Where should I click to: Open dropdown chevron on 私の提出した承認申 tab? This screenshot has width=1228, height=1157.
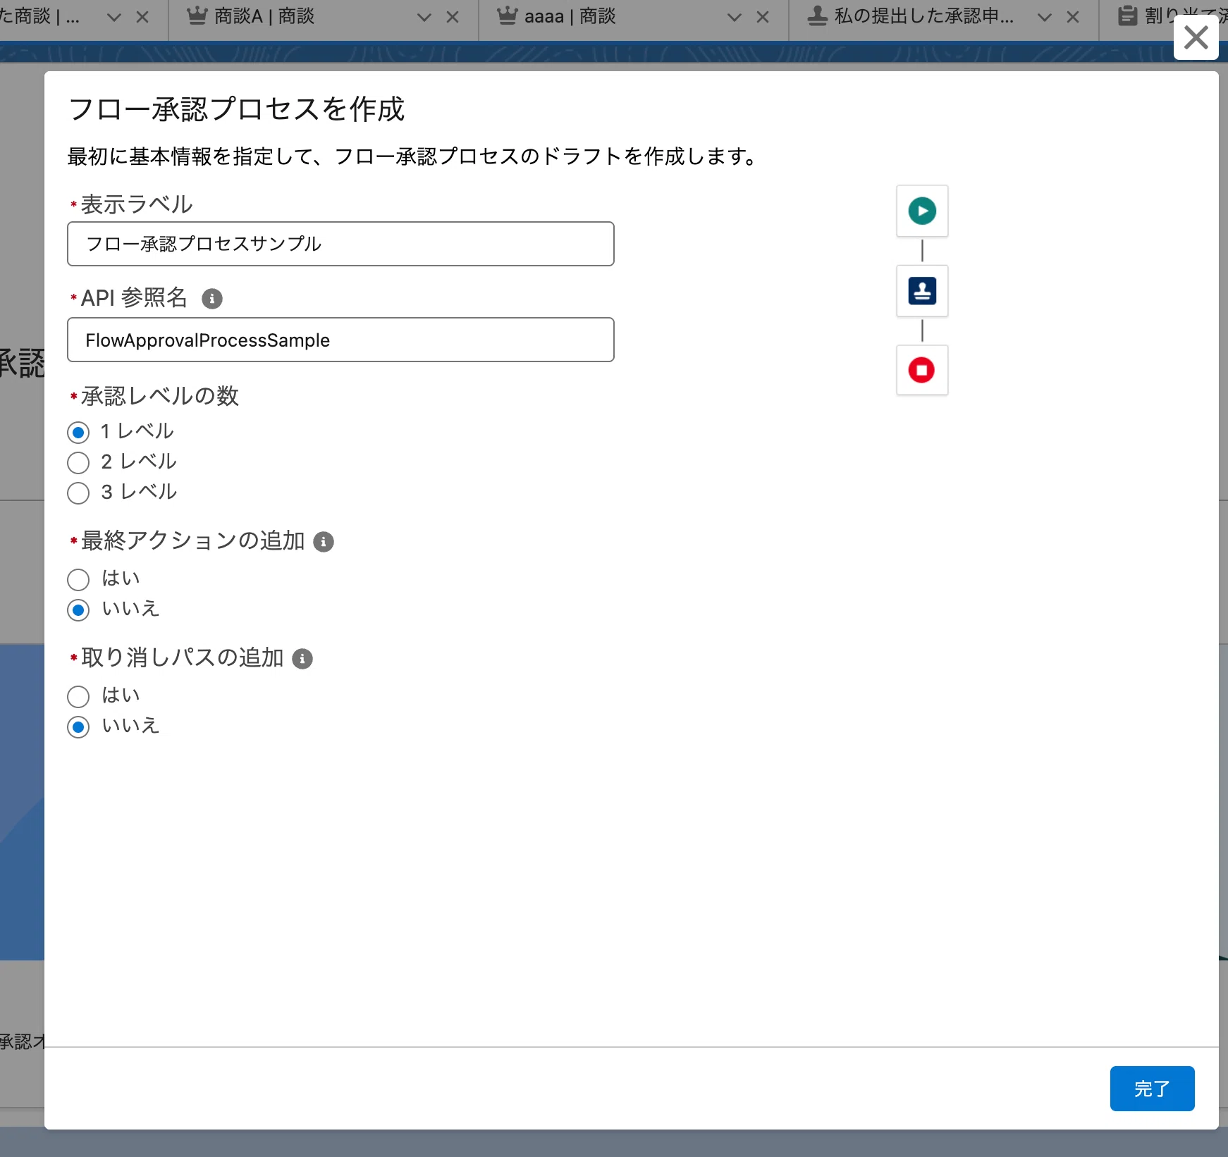1045,17
